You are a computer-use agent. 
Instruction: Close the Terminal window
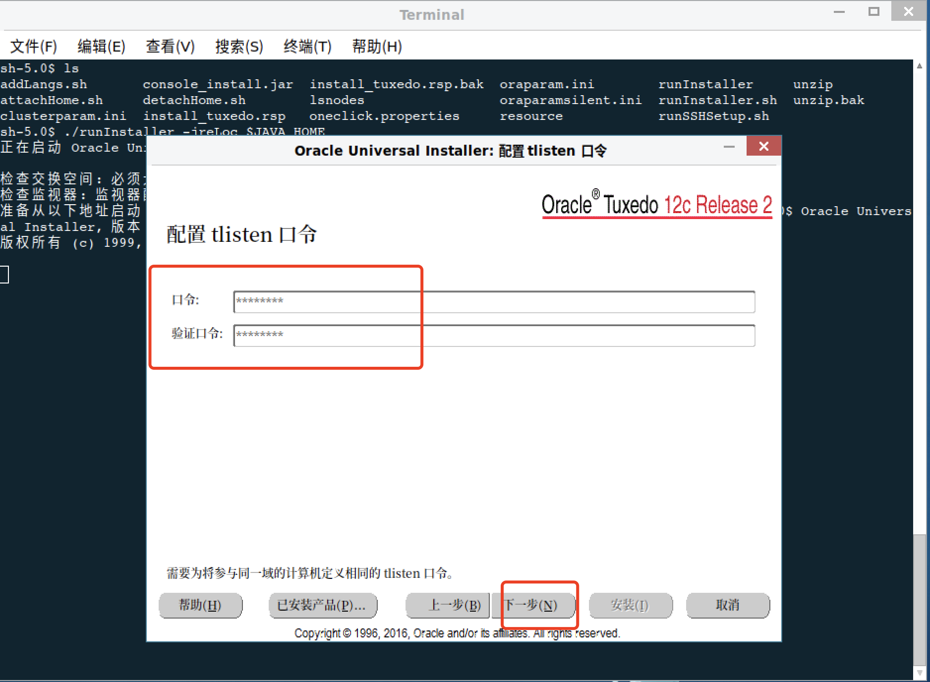[x=909, y=11]
